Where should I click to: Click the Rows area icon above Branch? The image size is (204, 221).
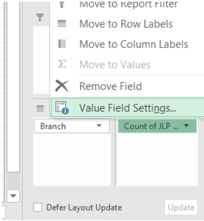click(x=40, y=108)
